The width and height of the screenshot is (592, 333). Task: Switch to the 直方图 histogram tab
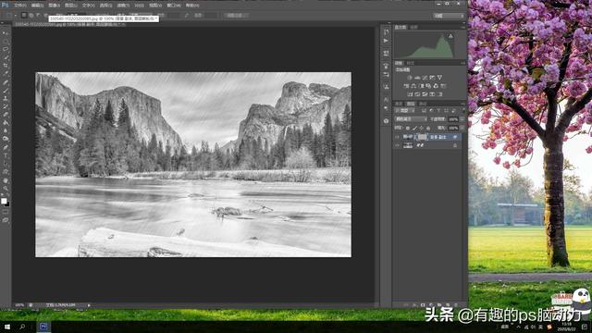click(401, 27)
